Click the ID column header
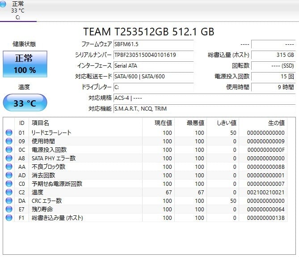Image resolution: width=299 pixels, height=257 pixels. 21,123
